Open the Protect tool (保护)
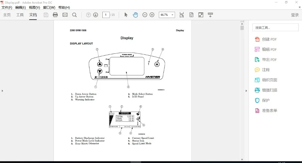This screenshot has height=163, width=302. 262,100
